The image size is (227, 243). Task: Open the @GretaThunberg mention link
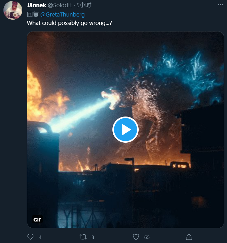(x=62, y=14)
